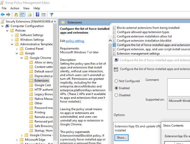Click the Show... button
The height and width of the screenshot is (144, 190).
121,138
